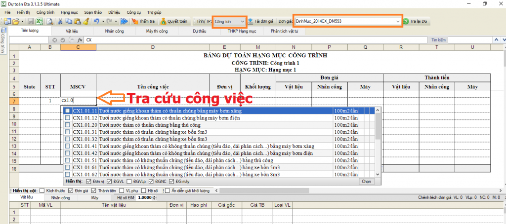506x224 pixels.
Task: Toggle the ĐGNC display checkbox
Action: pos(151,181)
